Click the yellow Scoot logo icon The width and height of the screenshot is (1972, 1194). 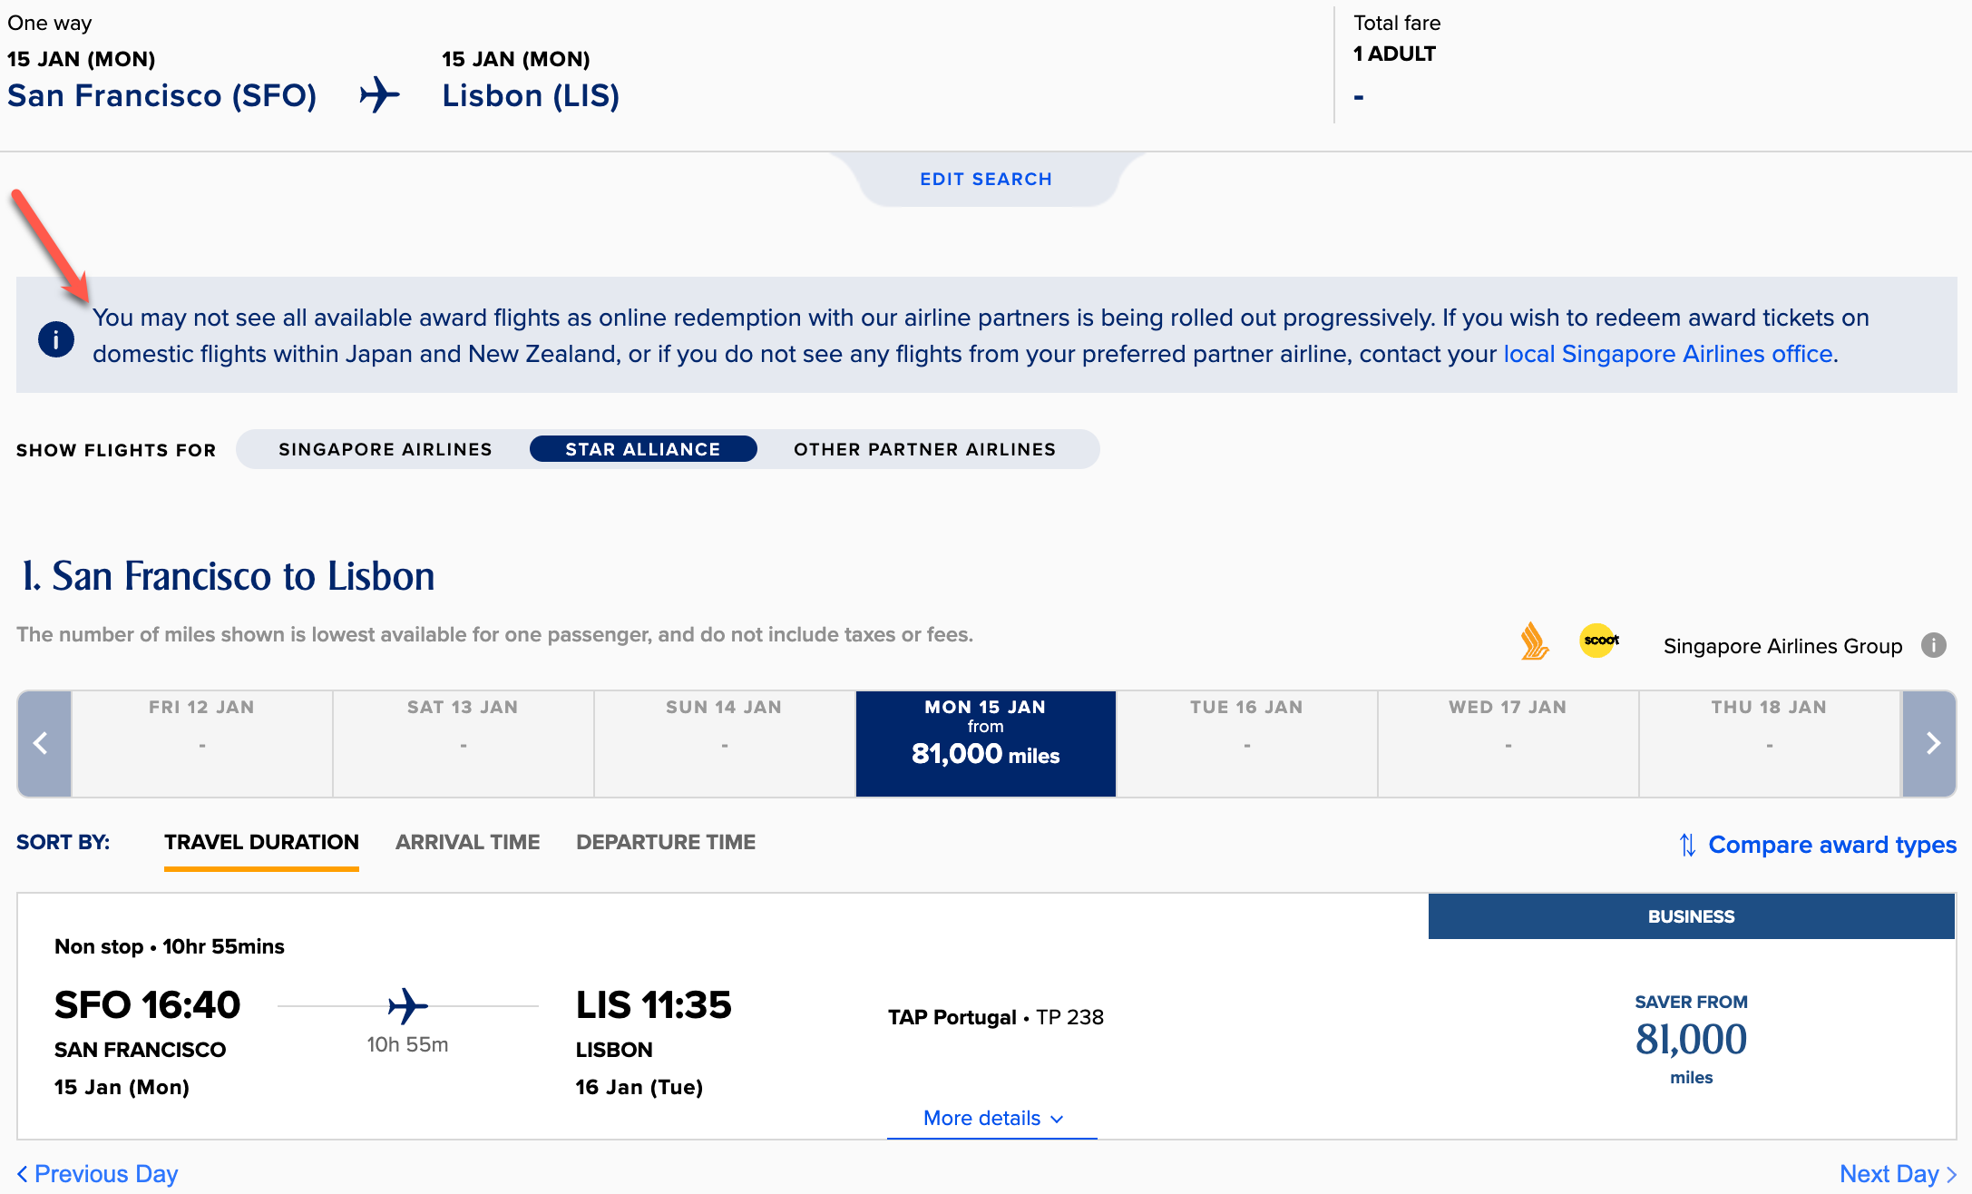1599,641
